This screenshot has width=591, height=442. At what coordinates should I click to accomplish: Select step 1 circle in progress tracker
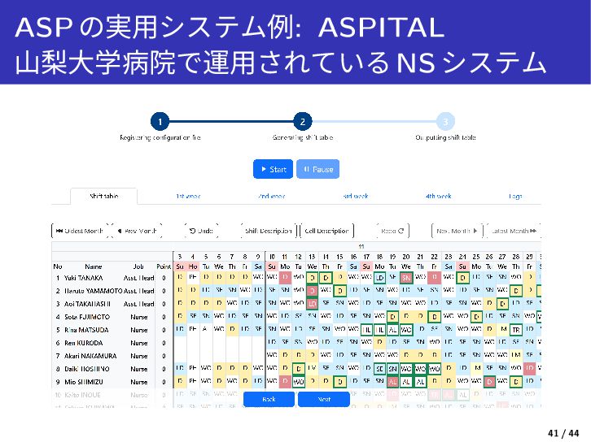pos(160,122)
